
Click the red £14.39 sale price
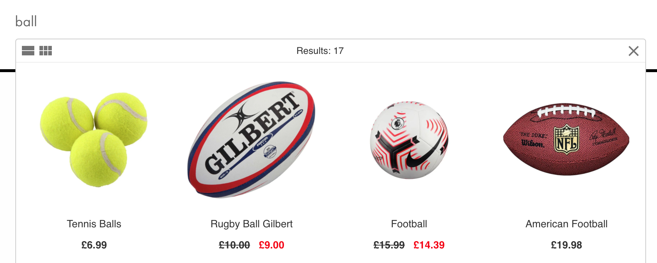click(x=429, y=245)
